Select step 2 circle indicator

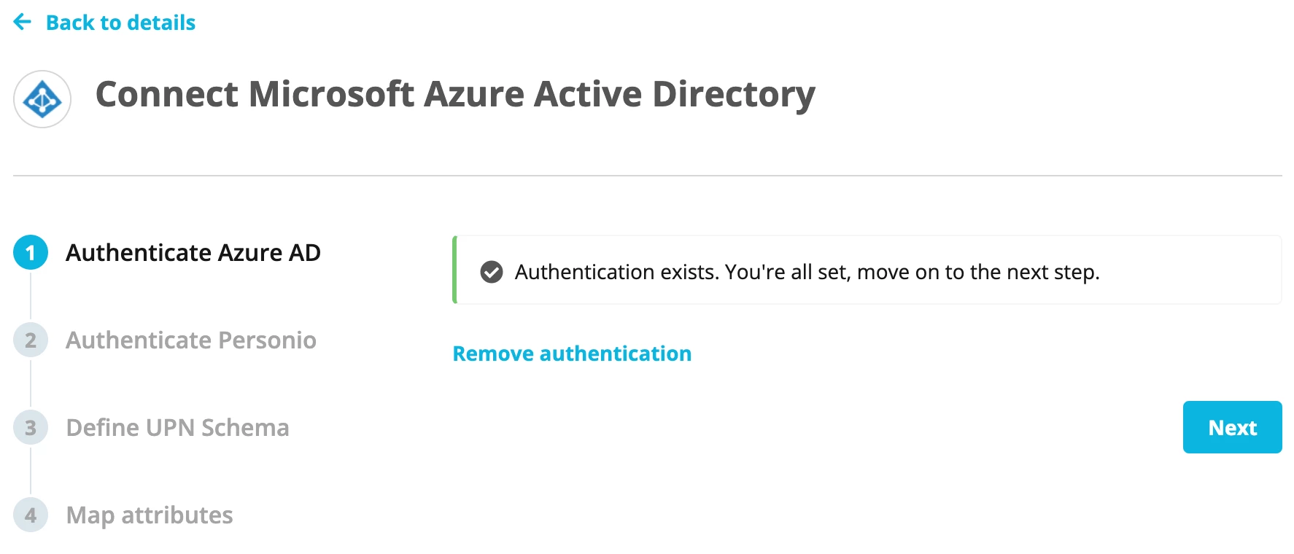pyautogui.click(x=31, y=340)
